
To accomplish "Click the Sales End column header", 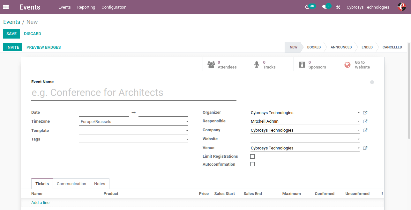I will point(253,194).
